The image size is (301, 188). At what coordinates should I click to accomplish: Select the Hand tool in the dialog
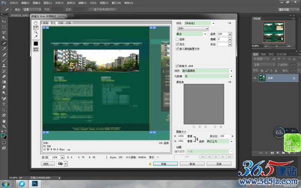(x=36, y=23)
